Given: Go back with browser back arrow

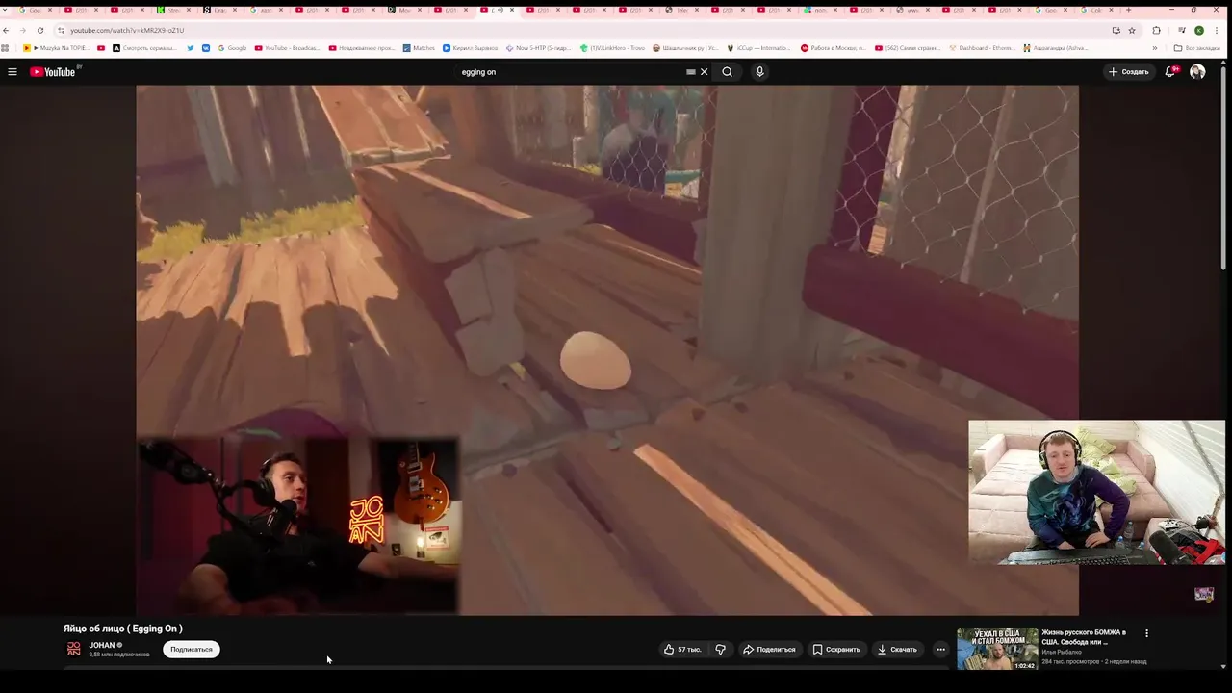Looking at the screenshot, I should click(x=7, y=30).
